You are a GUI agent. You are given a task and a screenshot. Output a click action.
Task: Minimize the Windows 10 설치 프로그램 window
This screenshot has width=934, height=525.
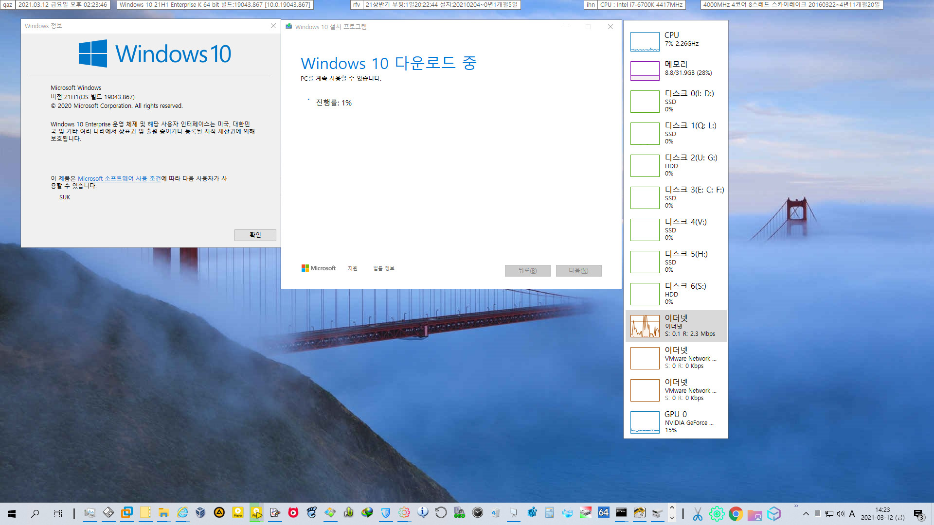pos(566,27)
